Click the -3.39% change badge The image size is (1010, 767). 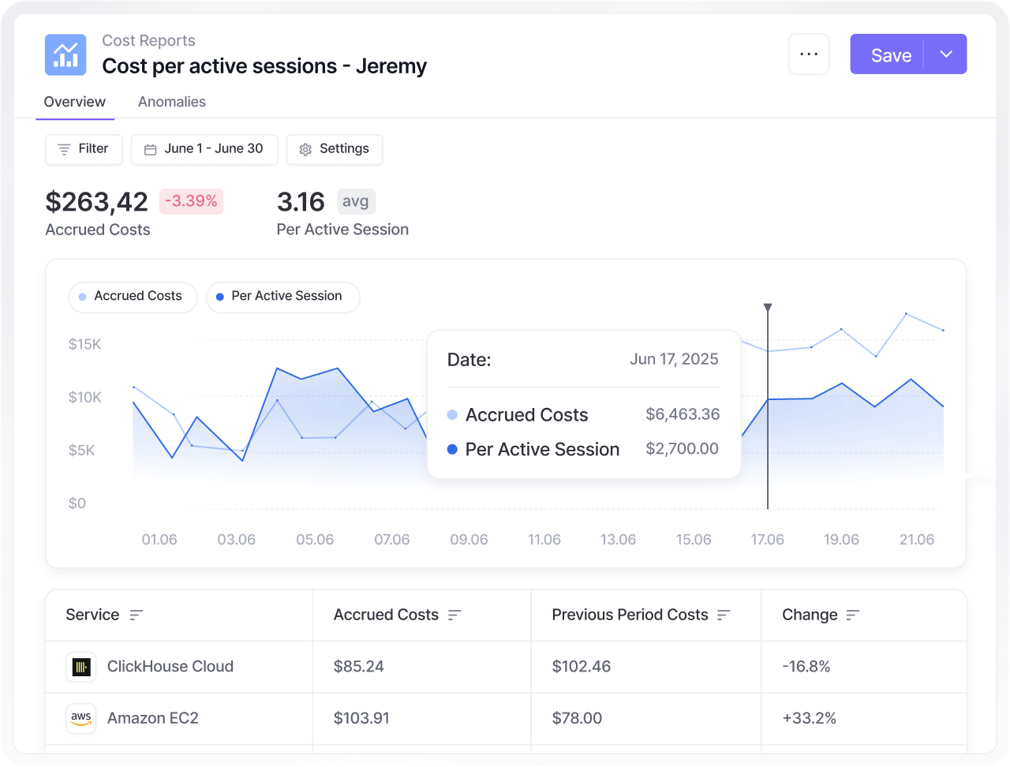tap(191, 201)
